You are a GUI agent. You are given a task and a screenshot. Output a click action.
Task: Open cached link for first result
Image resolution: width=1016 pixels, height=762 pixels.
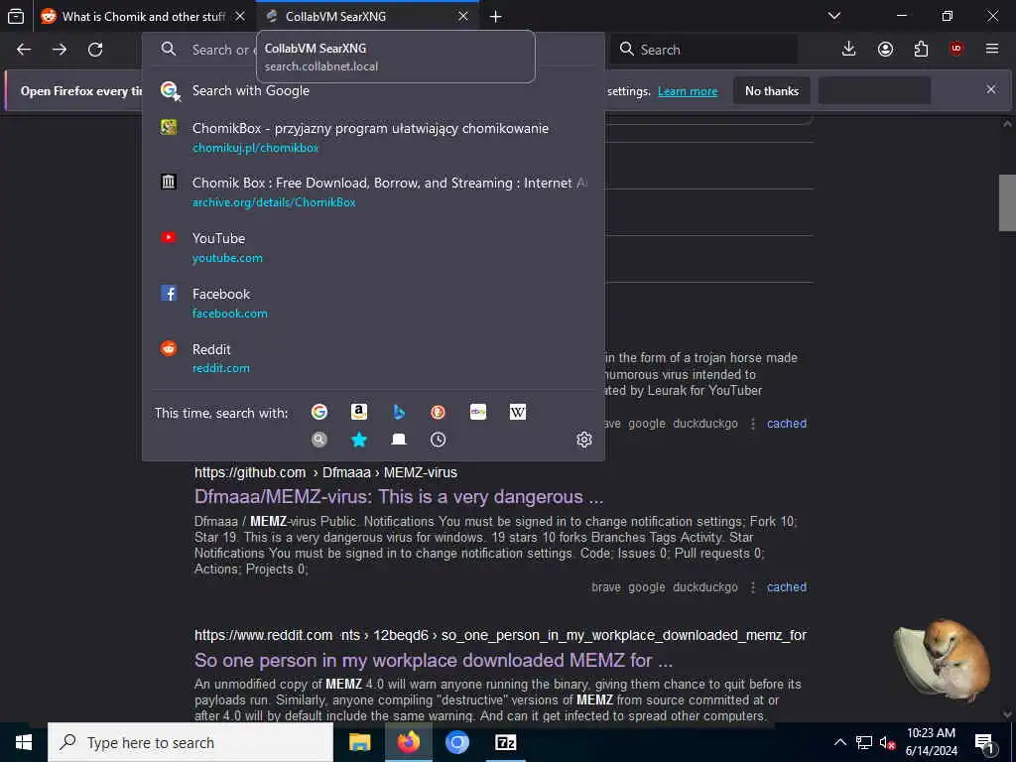click(787, 424)
